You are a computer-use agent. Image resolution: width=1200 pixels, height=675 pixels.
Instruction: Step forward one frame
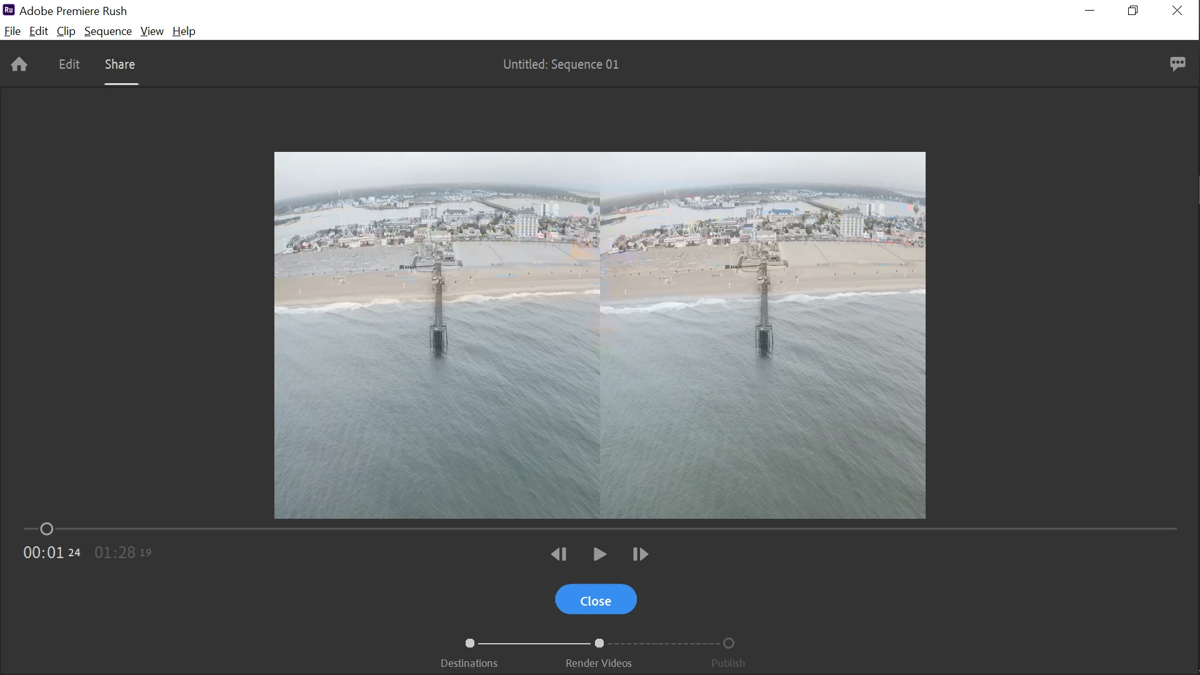click(640, 554)
